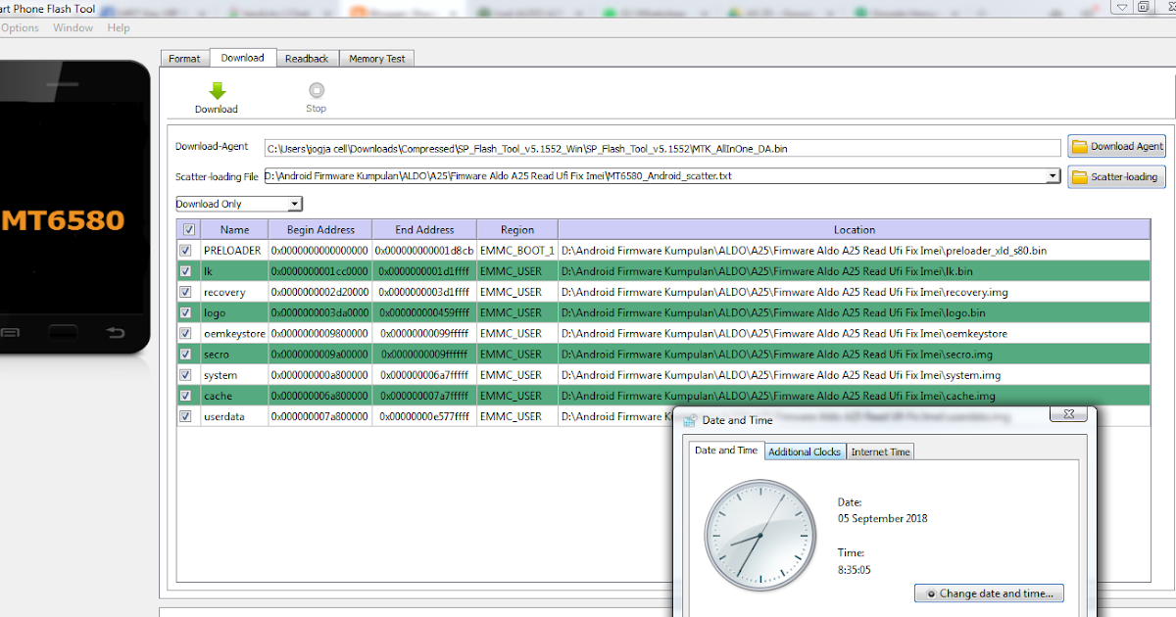The width and height of the screenshot is (1176, 617).
Task: Uncheck the PRELOADER partition checkbox
Action: (x=185, y=250)
